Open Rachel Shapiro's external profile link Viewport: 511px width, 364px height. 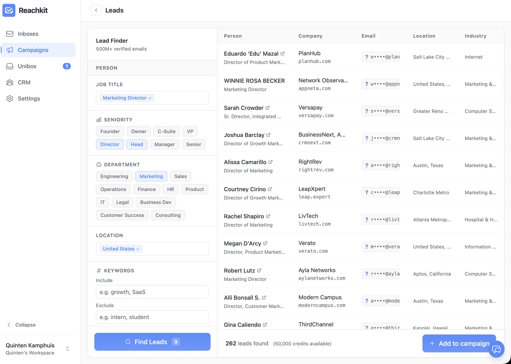tap(268, 216)
